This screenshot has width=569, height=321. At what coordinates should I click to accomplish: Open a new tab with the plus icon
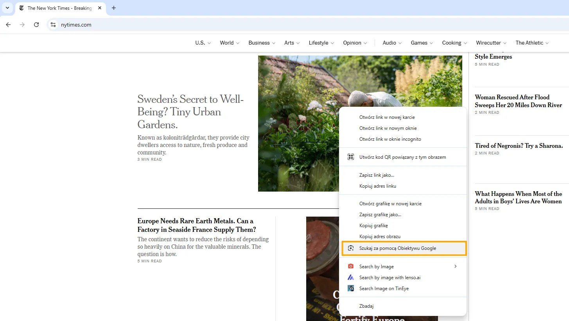(114, 8)
